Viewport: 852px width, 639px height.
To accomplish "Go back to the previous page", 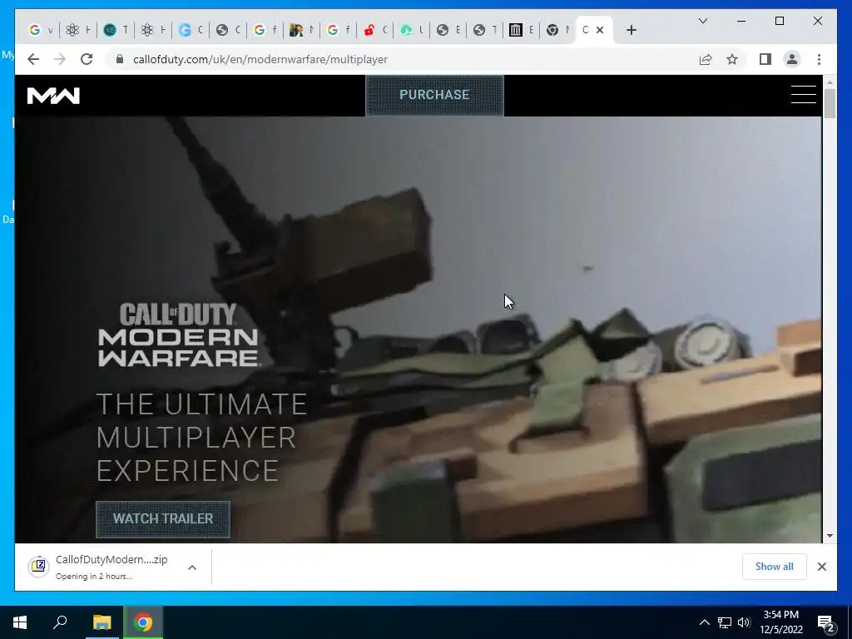I will click(x=33, y=59).
